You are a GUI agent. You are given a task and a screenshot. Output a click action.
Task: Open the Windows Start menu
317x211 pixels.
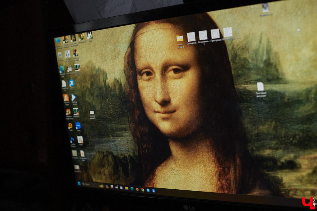[79, 183]
